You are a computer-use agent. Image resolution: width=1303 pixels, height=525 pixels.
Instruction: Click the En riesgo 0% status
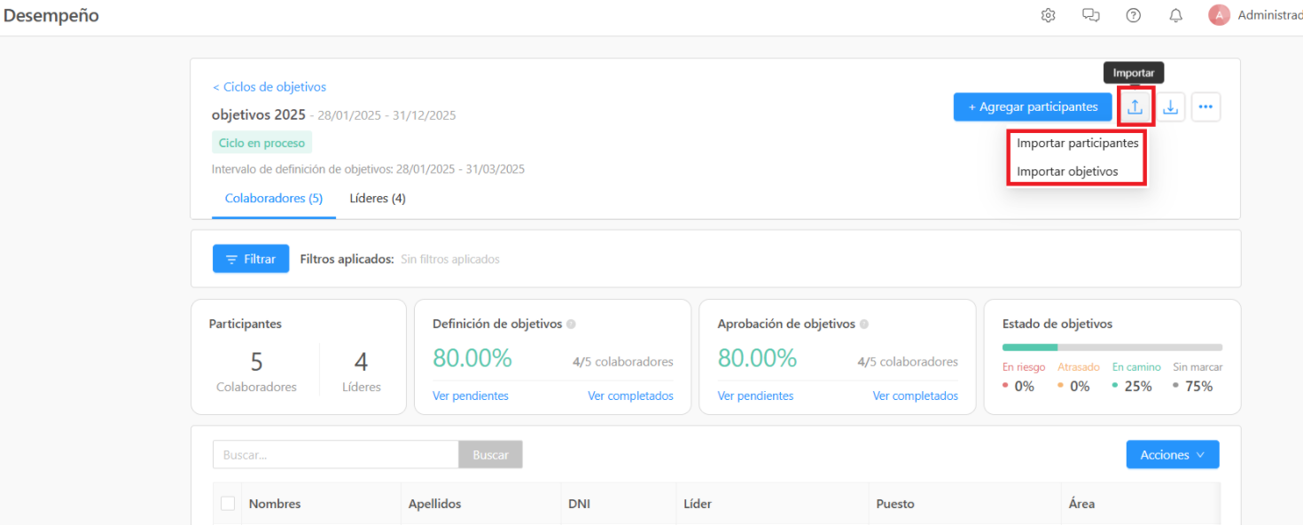[1024, 377]
